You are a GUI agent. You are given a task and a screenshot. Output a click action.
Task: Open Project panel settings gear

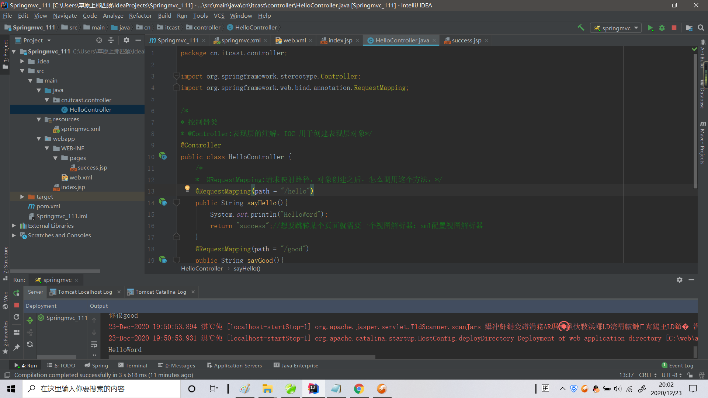pyautogui.click(x=126, y=40)
